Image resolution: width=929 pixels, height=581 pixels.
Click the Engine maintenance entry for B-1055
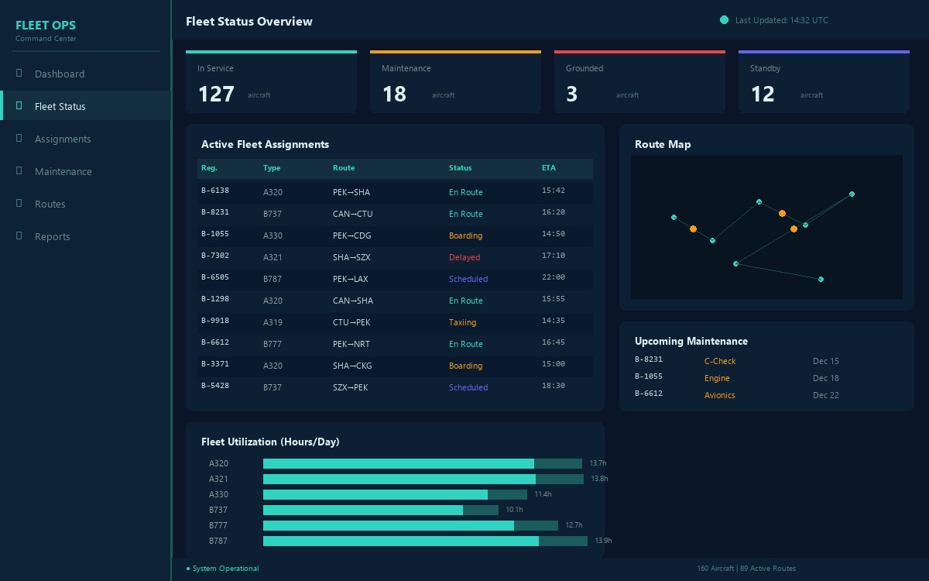[717, 378]
